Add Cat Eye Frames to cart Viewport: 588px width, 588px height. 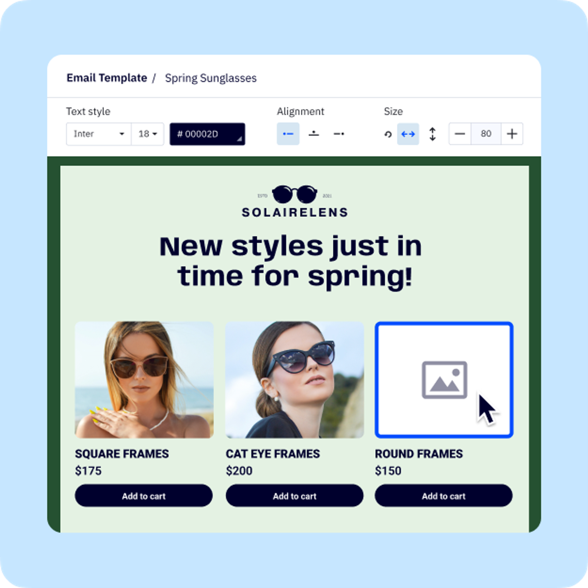pyautogui.click(x=294, y=496)
